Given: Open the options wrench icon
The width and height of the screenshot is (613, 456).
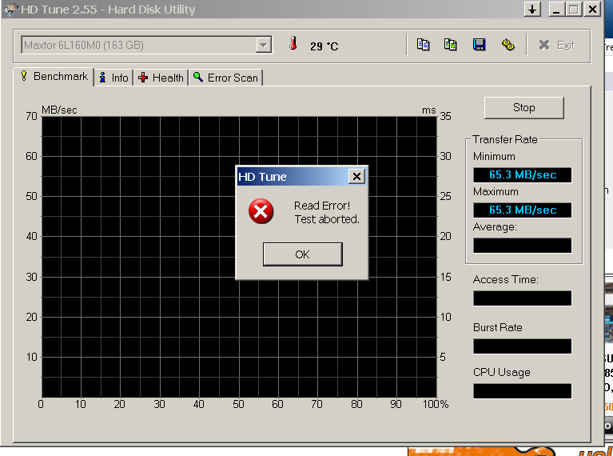Looking at the screenshot, I should tap(508, 45).
